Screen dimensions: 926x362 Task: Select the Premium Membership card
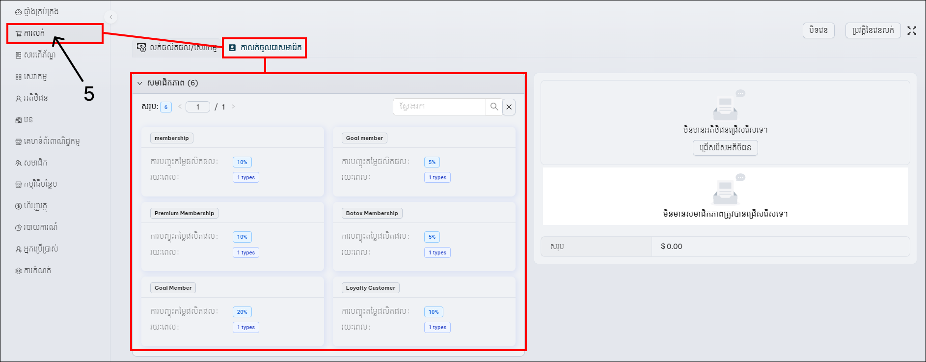233,236
